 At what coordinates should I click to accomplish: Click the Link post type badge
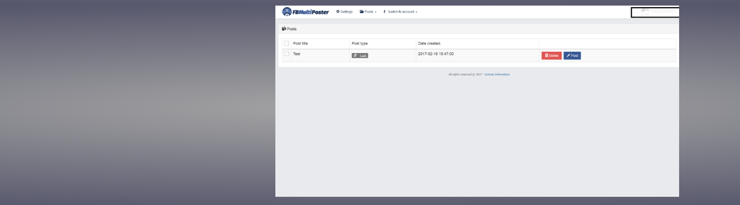pyautogui.click(x=360, y=55)
